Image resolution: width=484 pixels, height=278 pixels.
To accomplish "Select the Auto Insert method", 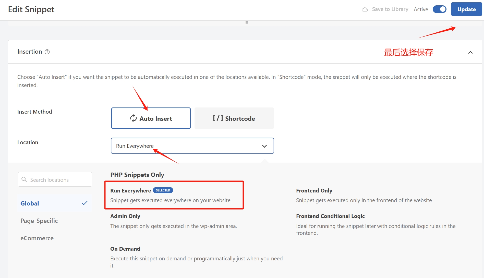I will pos(151,118).
